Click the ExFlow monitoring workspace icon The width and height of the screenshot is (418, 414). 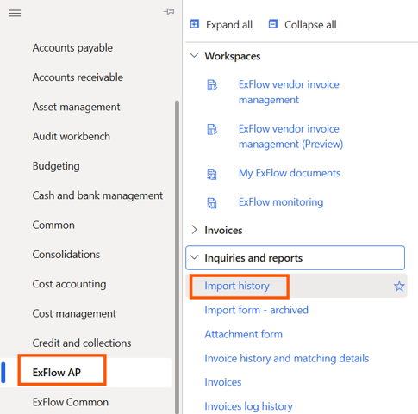[x=212, y=203]
